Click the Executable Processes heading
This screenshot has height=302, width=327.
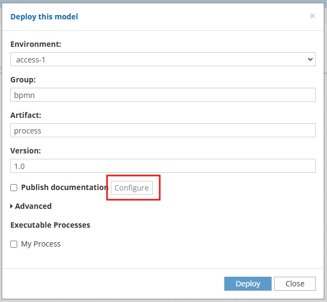50,225
